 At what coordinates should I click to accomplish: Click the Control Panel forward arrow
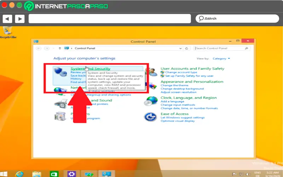click(x=47, y=48)
